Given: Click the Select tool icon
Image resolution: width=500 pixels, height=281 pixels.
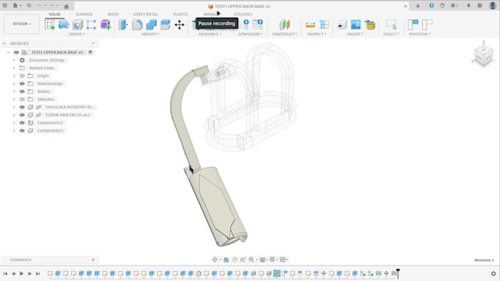Looking at the screenshot, I should click(x=391, y=24).
